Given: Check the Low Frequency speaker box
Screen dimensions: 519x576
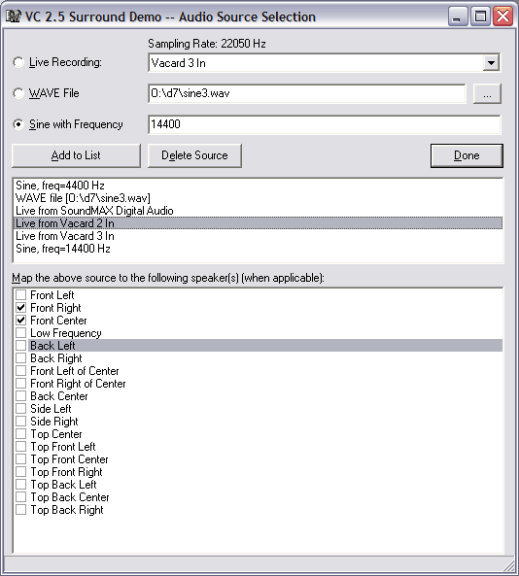Looking at the screenshot, I should coord(21,333).
